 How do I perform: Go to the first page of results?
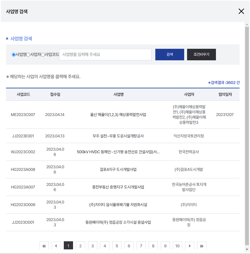tap(44, 246)
